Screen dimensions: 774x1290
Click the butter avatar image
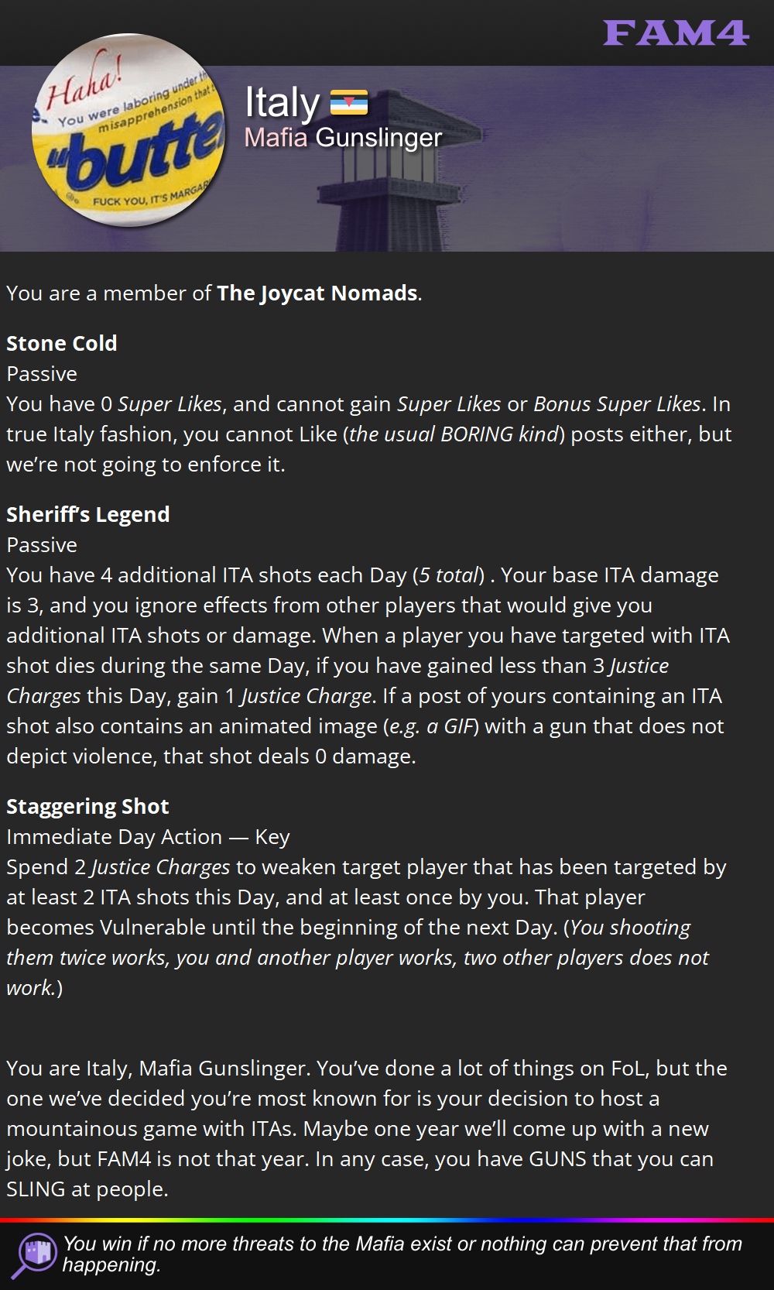[x=128, y=130]
